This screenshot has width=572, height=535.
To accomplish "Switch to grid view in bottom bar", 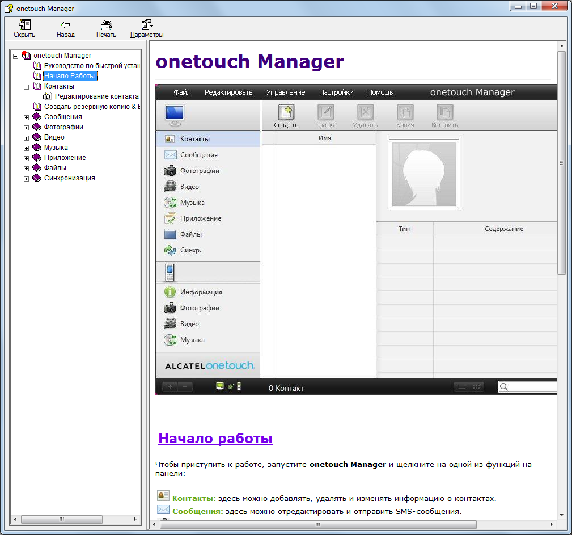I will tap(476, 387).
